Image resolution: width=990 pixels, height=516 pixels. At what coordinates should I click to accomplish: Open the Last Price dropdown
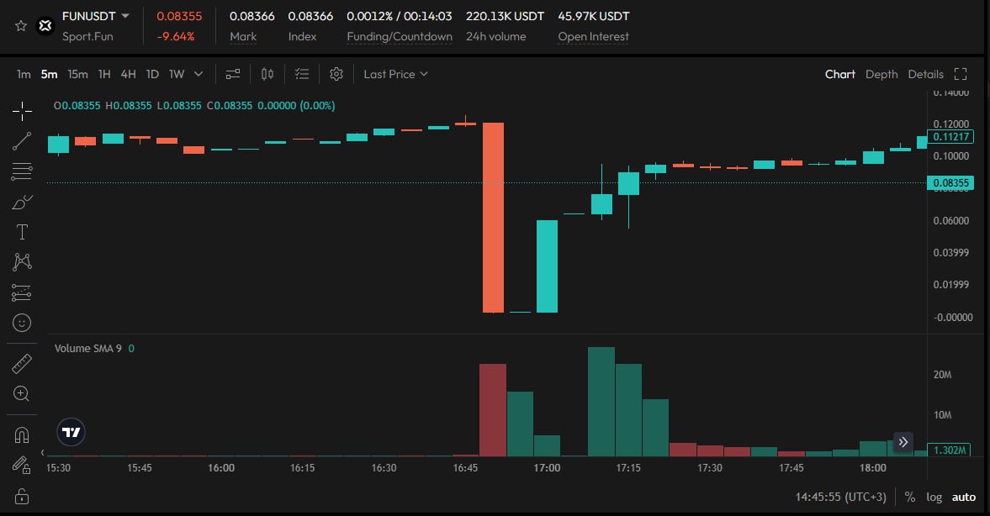click(396, 74)
